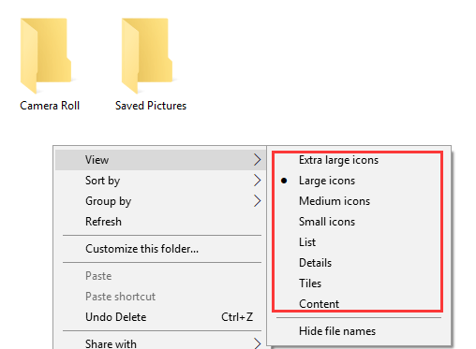
Task: Select the Large icons radio option
Action: tap(327, 181)
